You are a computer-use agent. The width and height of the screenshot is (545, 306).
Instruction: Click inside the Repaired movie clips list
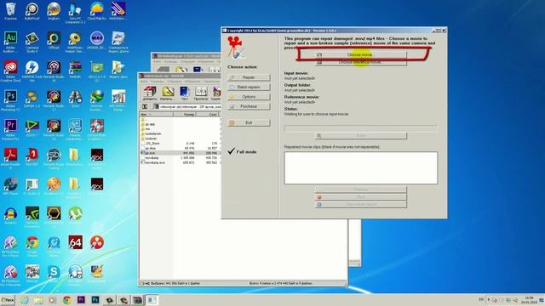(x=361, y=168)
